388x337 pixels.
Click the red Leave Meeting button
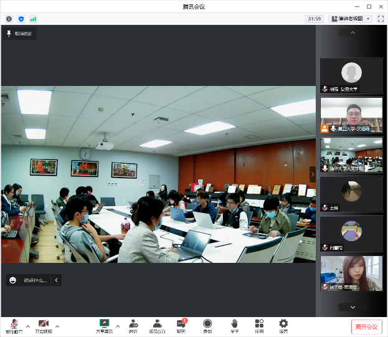[x=366, y=326]
